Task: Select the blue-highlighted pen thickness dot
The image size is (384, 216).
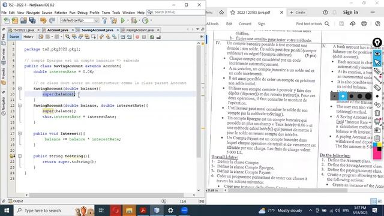Action: click(343, 96)
